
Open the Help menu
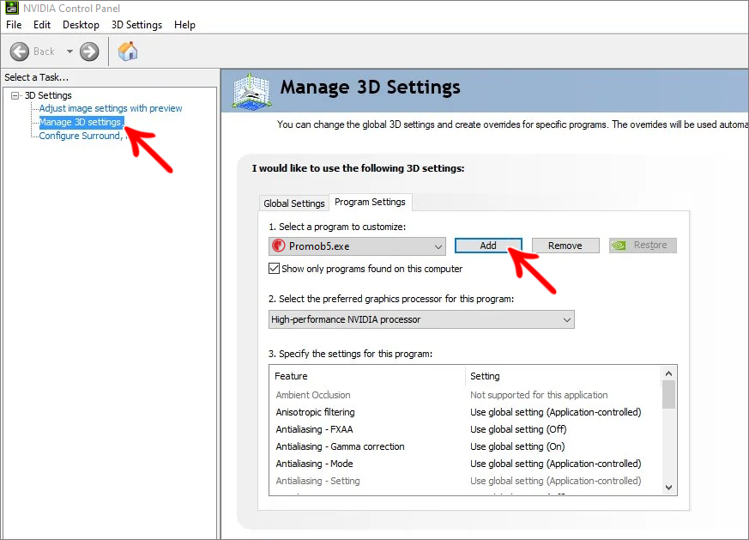click(184, 25)
